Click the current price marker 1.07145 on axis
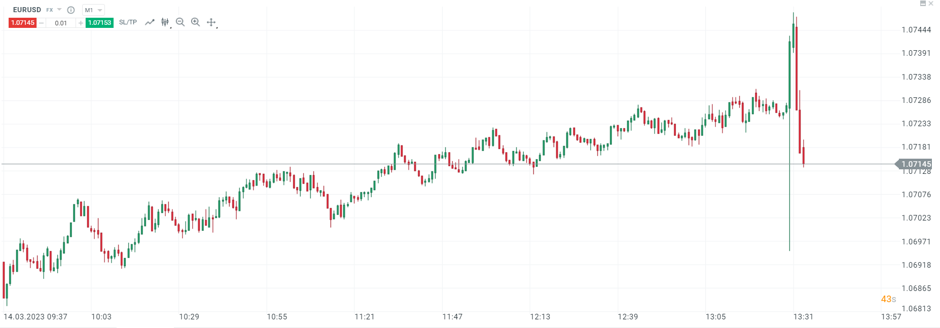The height and width of the screenshot is (328, 940). [916, 164]
